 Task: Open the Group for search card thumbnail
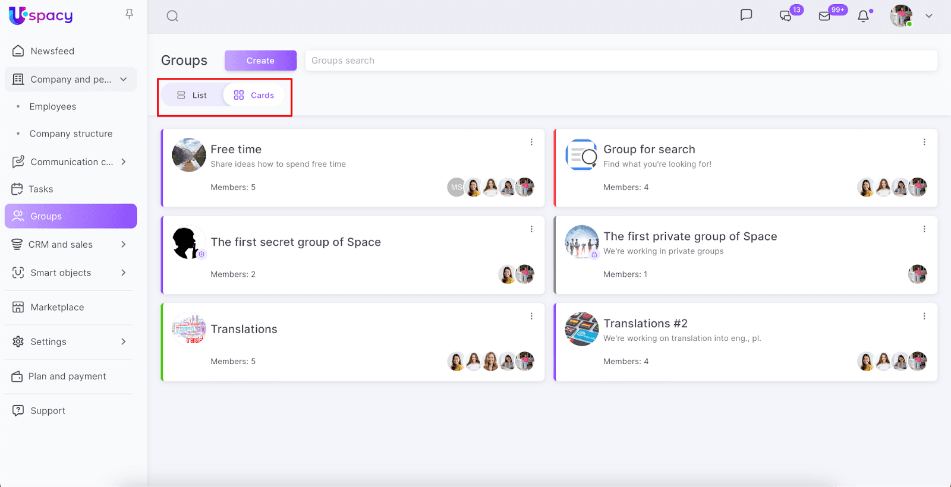(581, 155)
